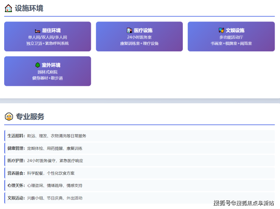Open the 居住环境 facility card

click(x=47, y=37)
